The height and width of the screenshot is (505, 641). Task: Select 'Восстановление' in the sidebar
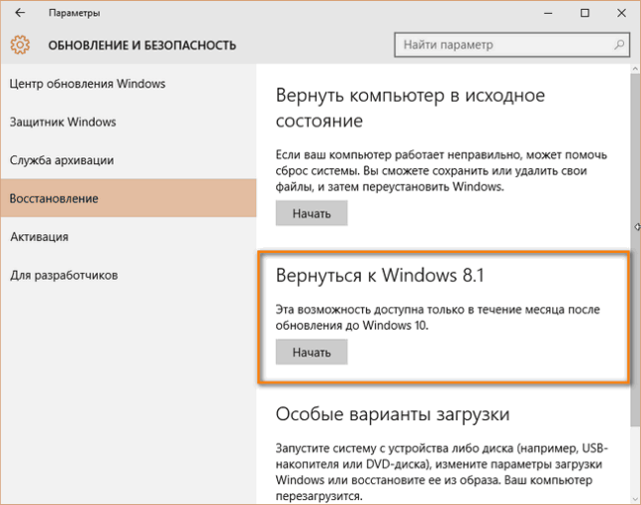tap(129, 198)
